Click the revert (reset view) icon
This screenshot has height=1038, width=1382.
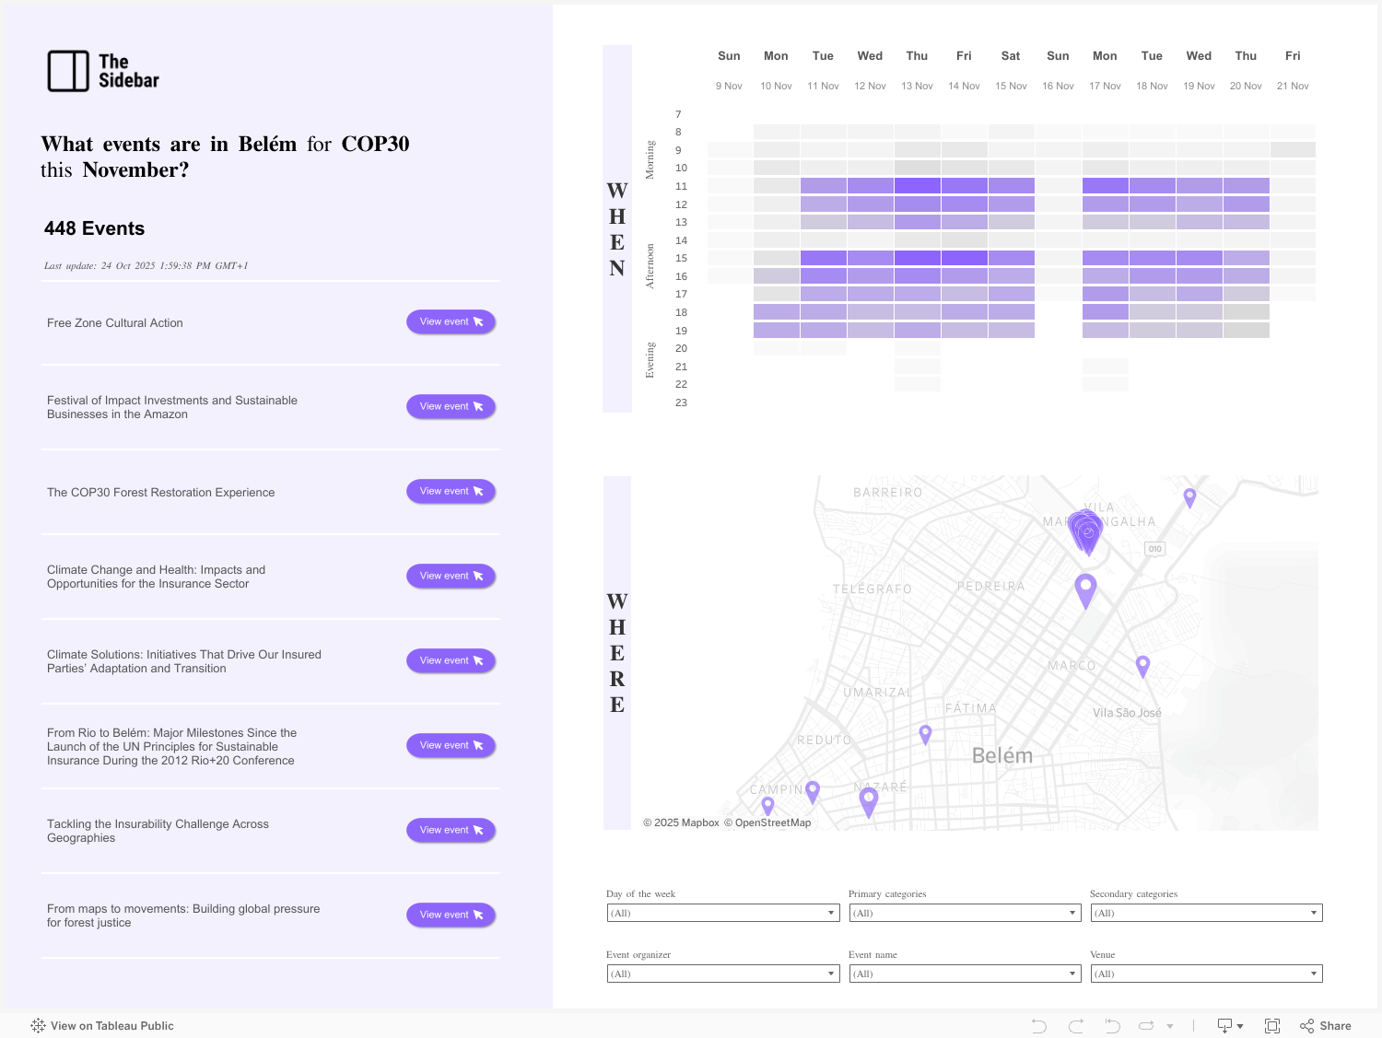pos(1112,1026)
